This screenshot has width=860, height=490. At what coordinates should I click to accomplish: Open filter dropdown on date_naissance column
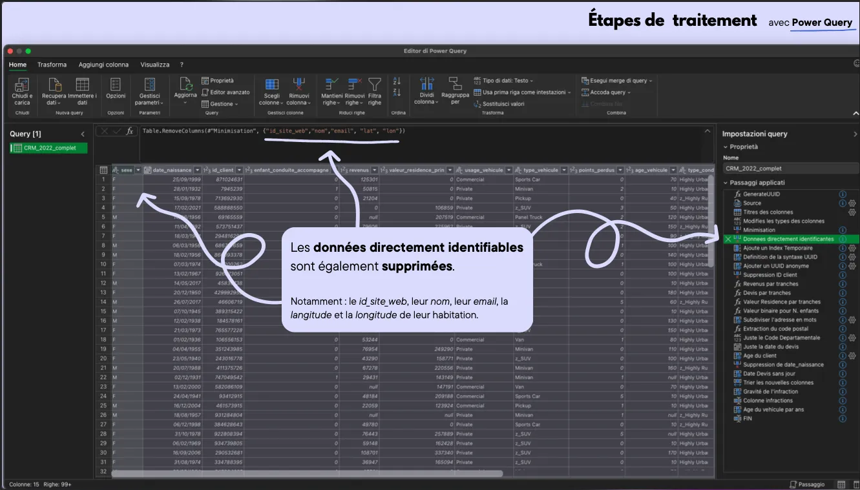tap(197, 170)
